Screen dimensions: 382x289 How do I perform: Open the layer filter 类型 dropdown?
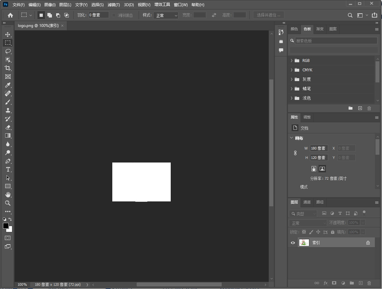(x=303, y=213)
